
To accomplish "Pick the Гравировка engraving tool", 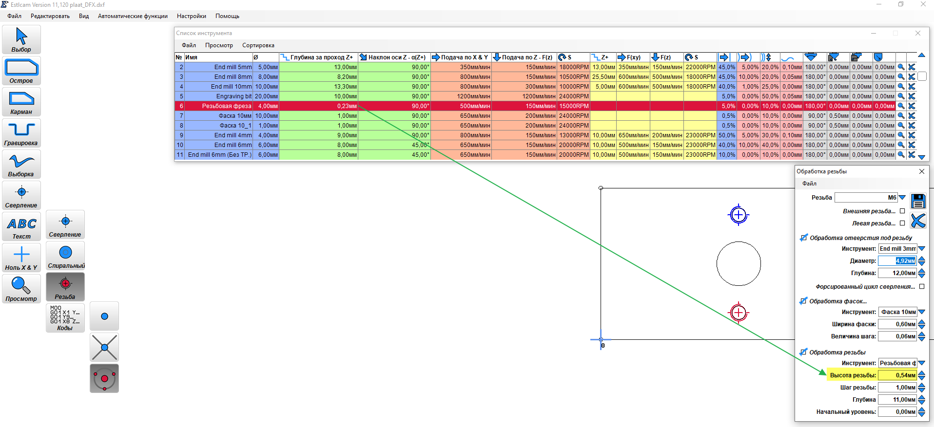I will [21, 133].
